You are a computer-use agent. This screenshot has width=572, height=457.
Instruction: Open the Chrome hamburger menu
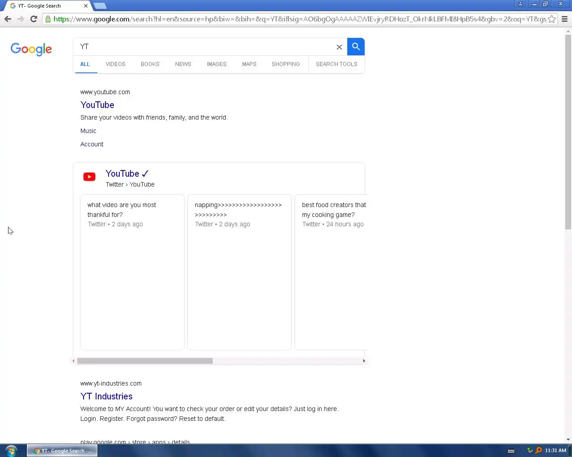coord(564,19)
